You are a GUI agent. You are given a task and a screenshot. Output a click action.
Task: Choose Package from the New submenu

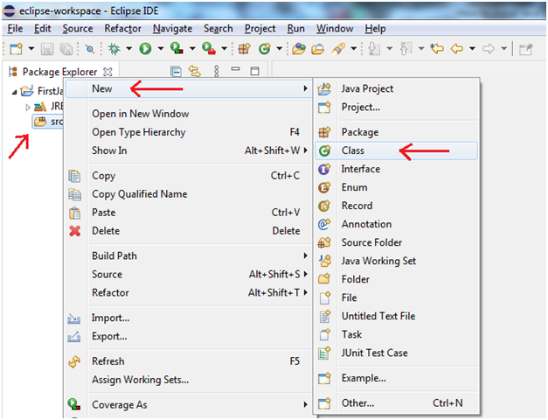click(x=396, y=132)
